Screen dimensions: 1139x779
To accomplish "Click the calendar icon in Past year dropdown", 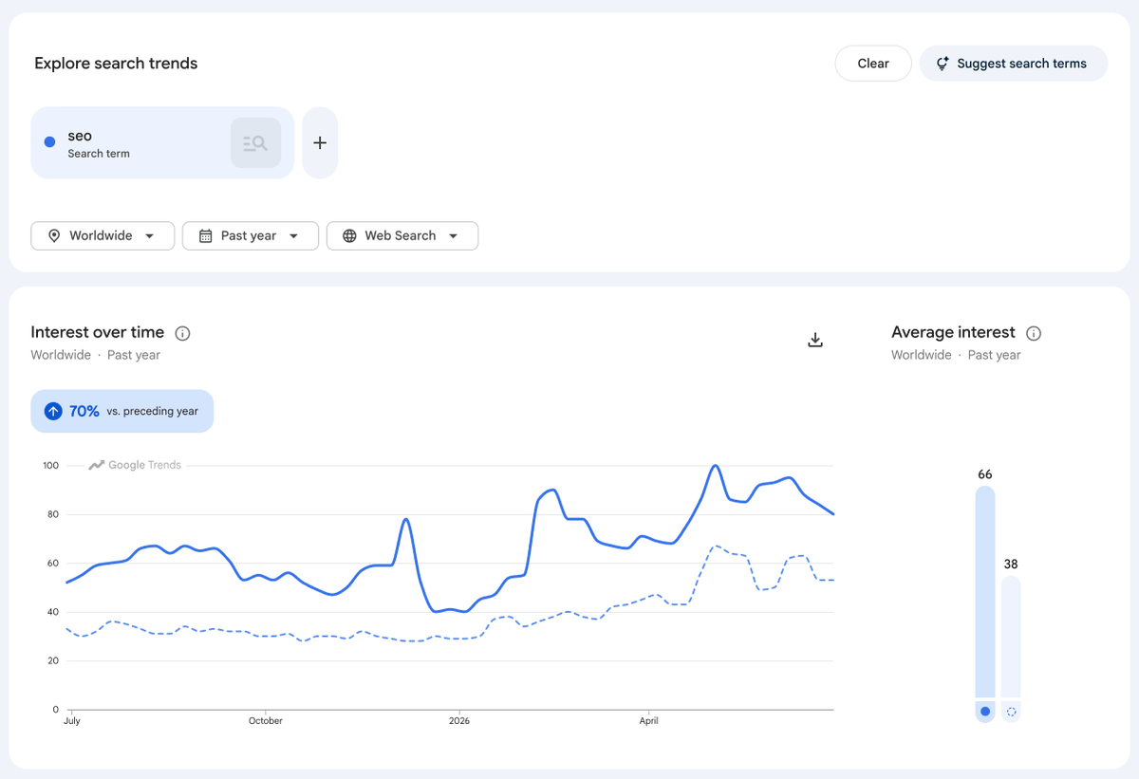I will click(206, 235).
